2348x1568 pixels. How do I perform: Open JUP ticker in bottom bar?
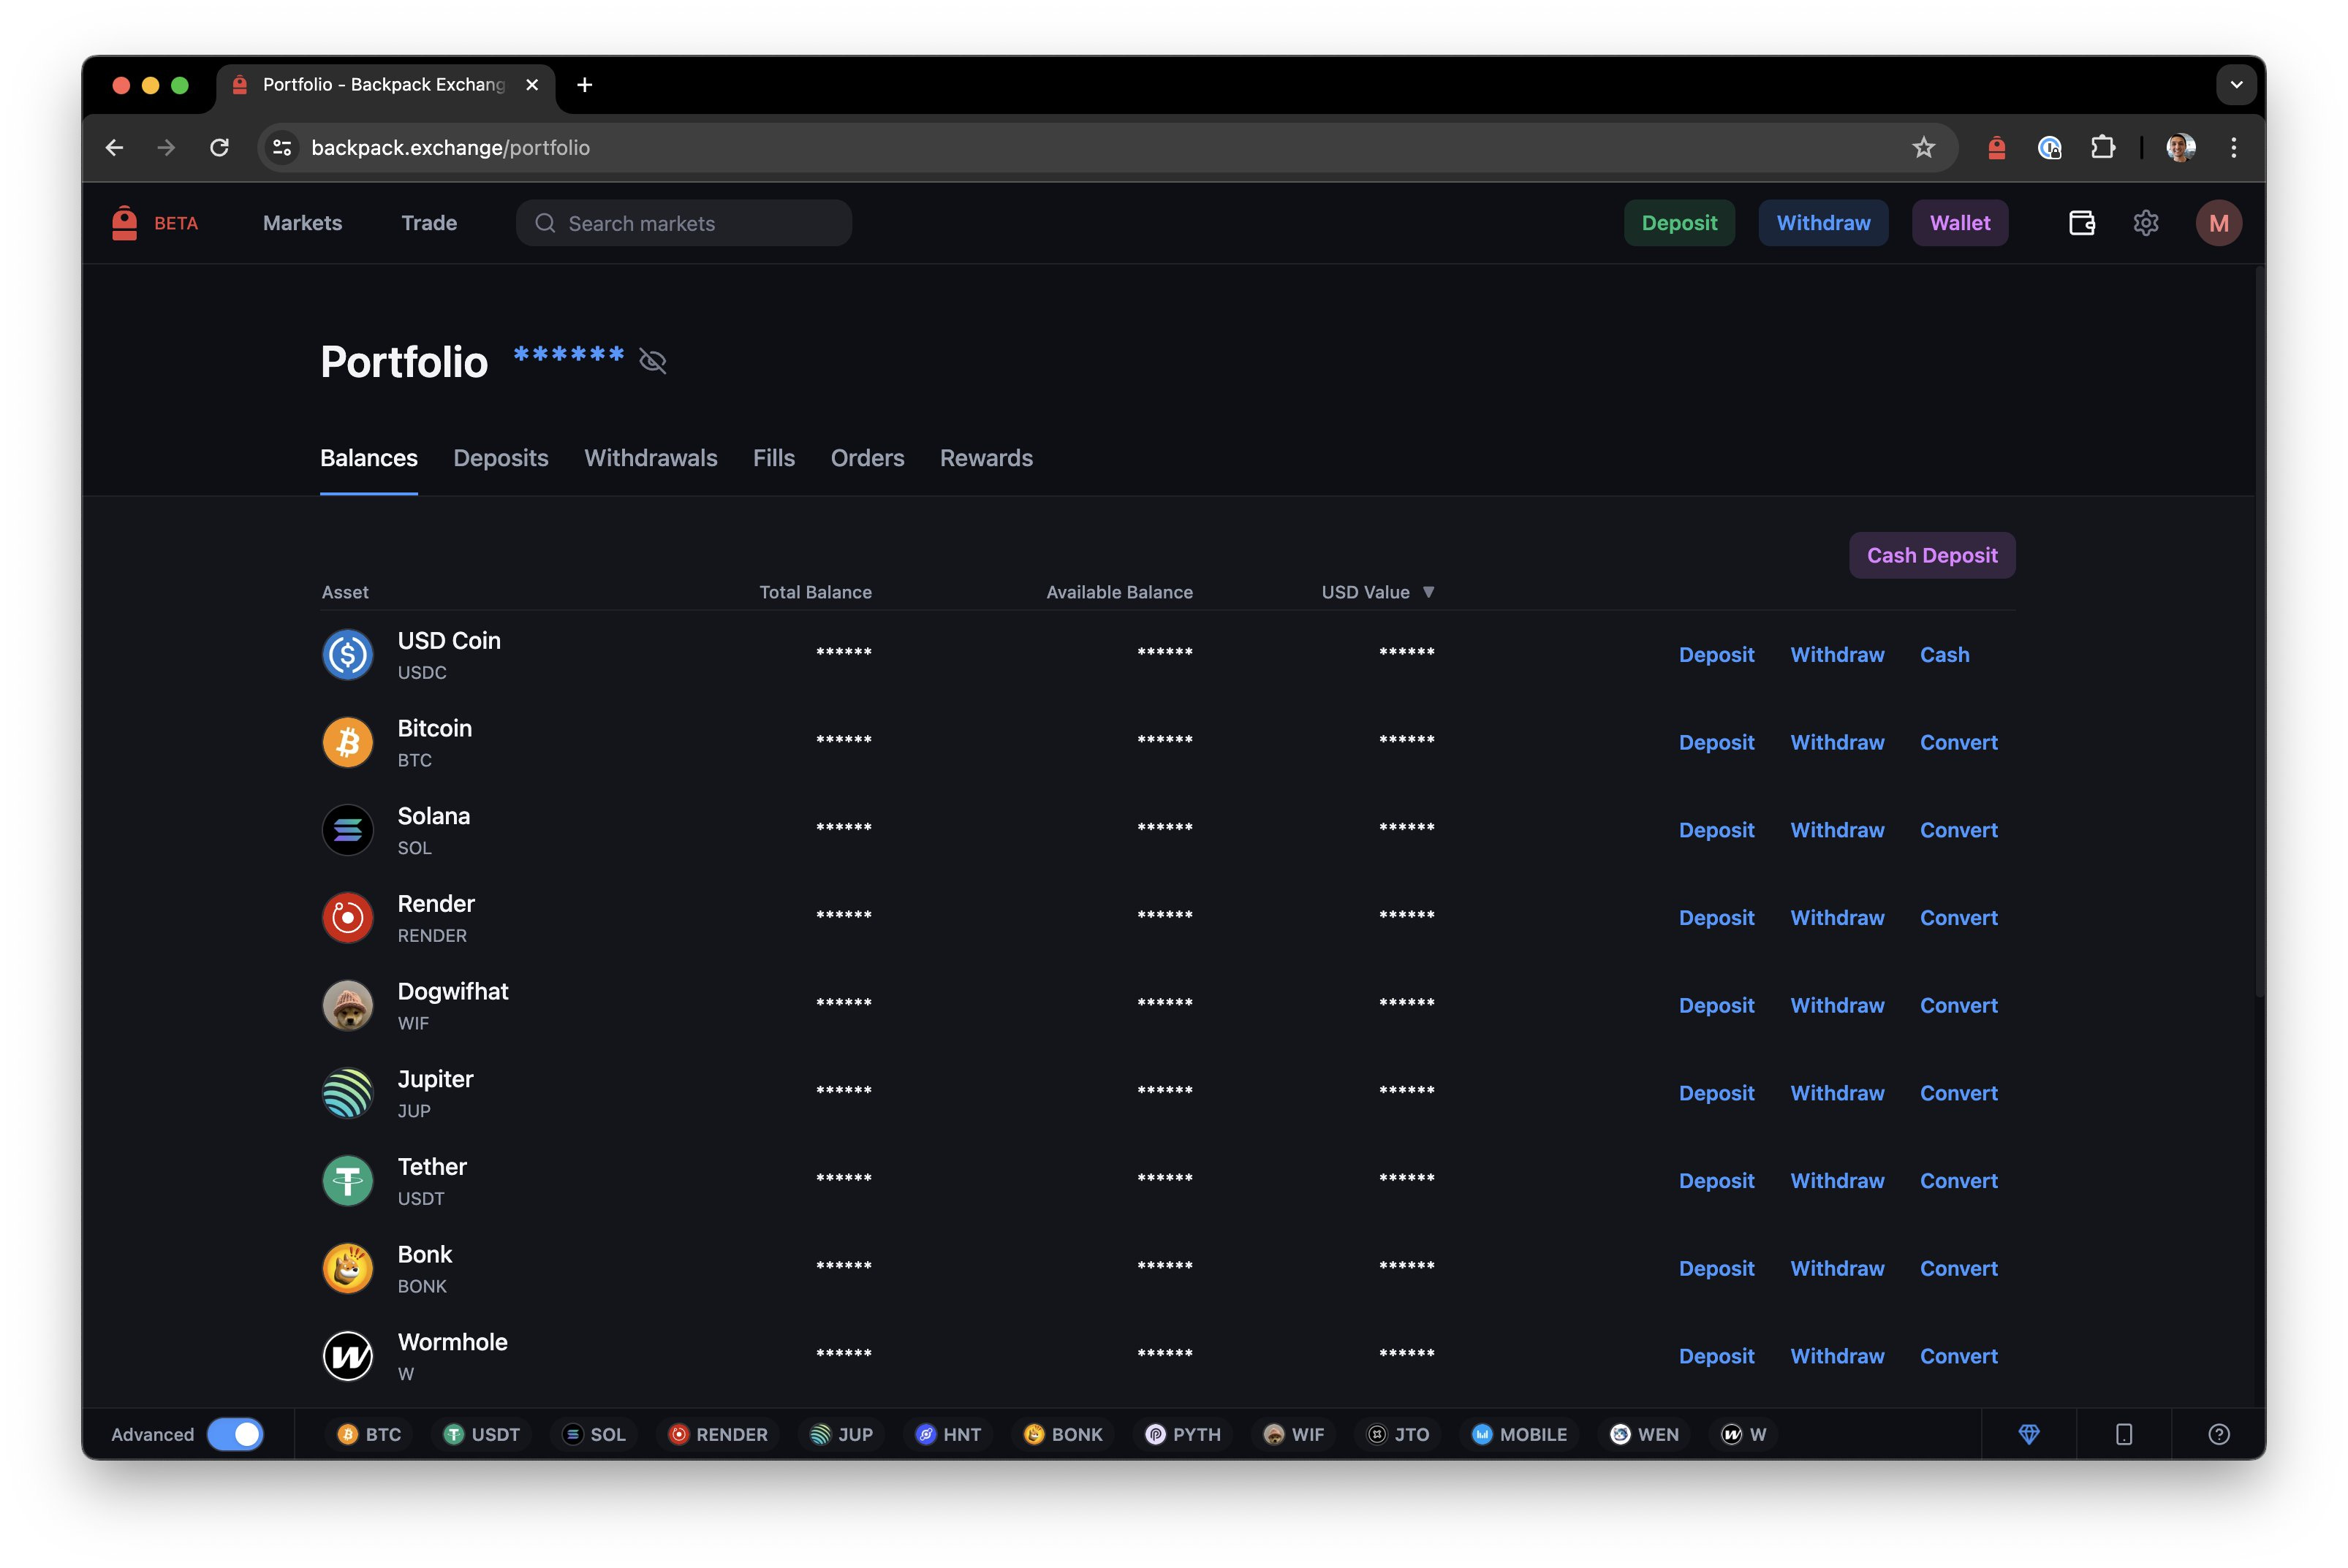pyautogui.click(x=841, y=1434)
